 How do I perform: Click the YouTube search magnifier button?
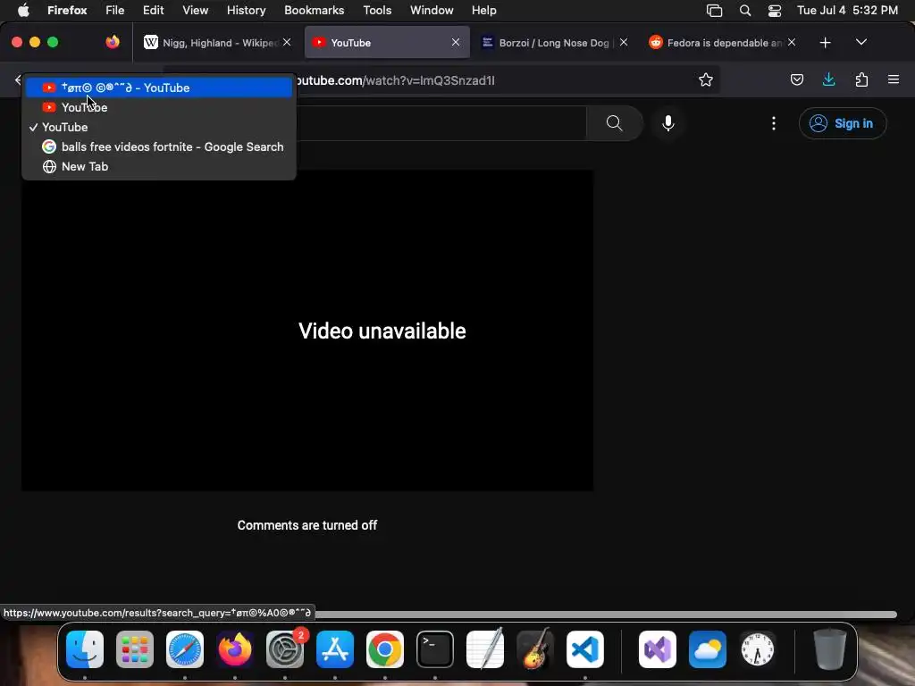(x=614, y=123)
